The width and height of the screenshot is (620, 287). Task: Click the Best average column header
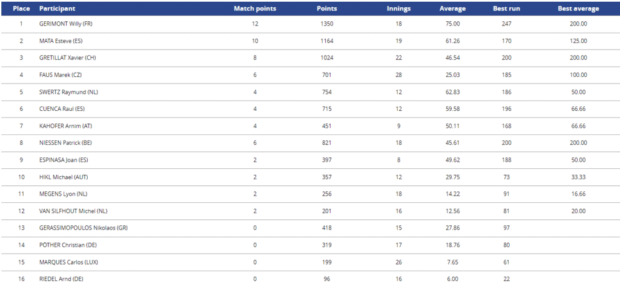578,8
